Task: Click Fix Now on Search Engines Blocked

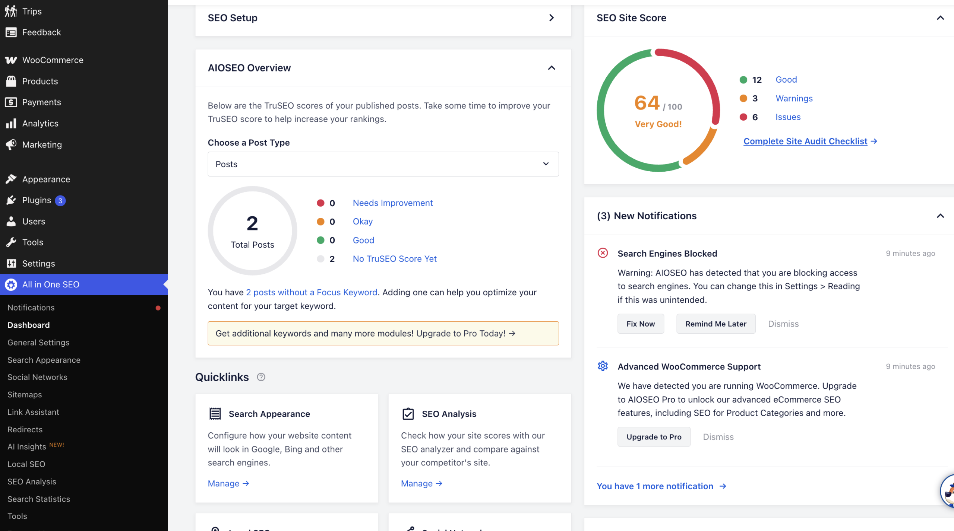Action: point(640,324)
